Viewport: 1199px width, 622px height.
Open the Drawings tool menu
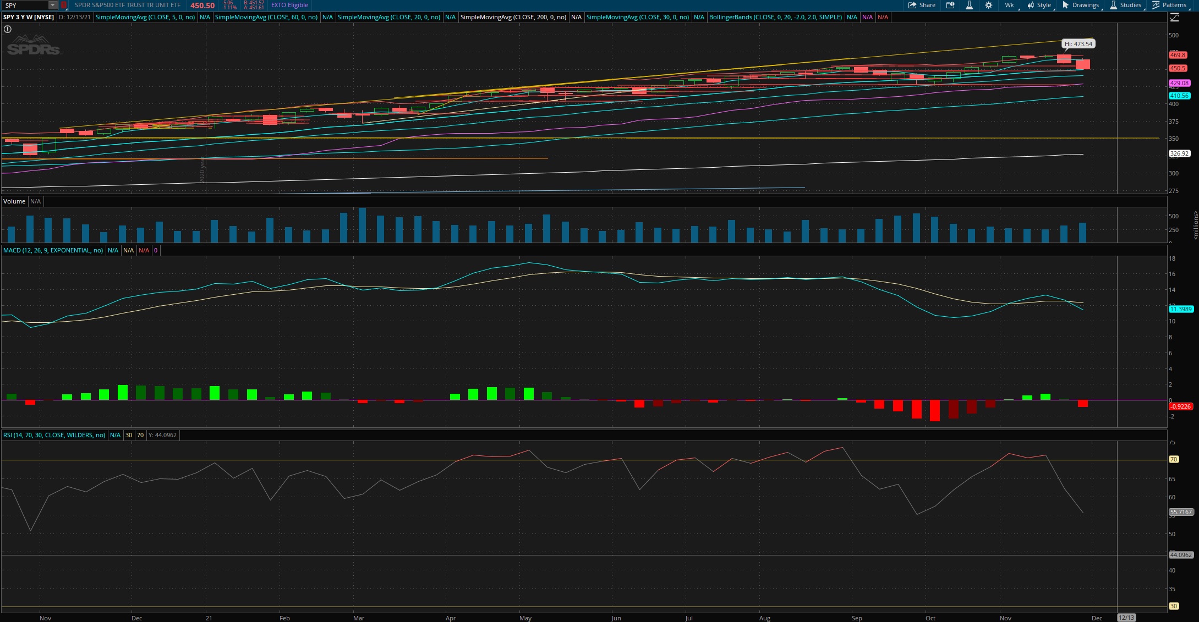pyautogui.click(x=1081, y=5)
